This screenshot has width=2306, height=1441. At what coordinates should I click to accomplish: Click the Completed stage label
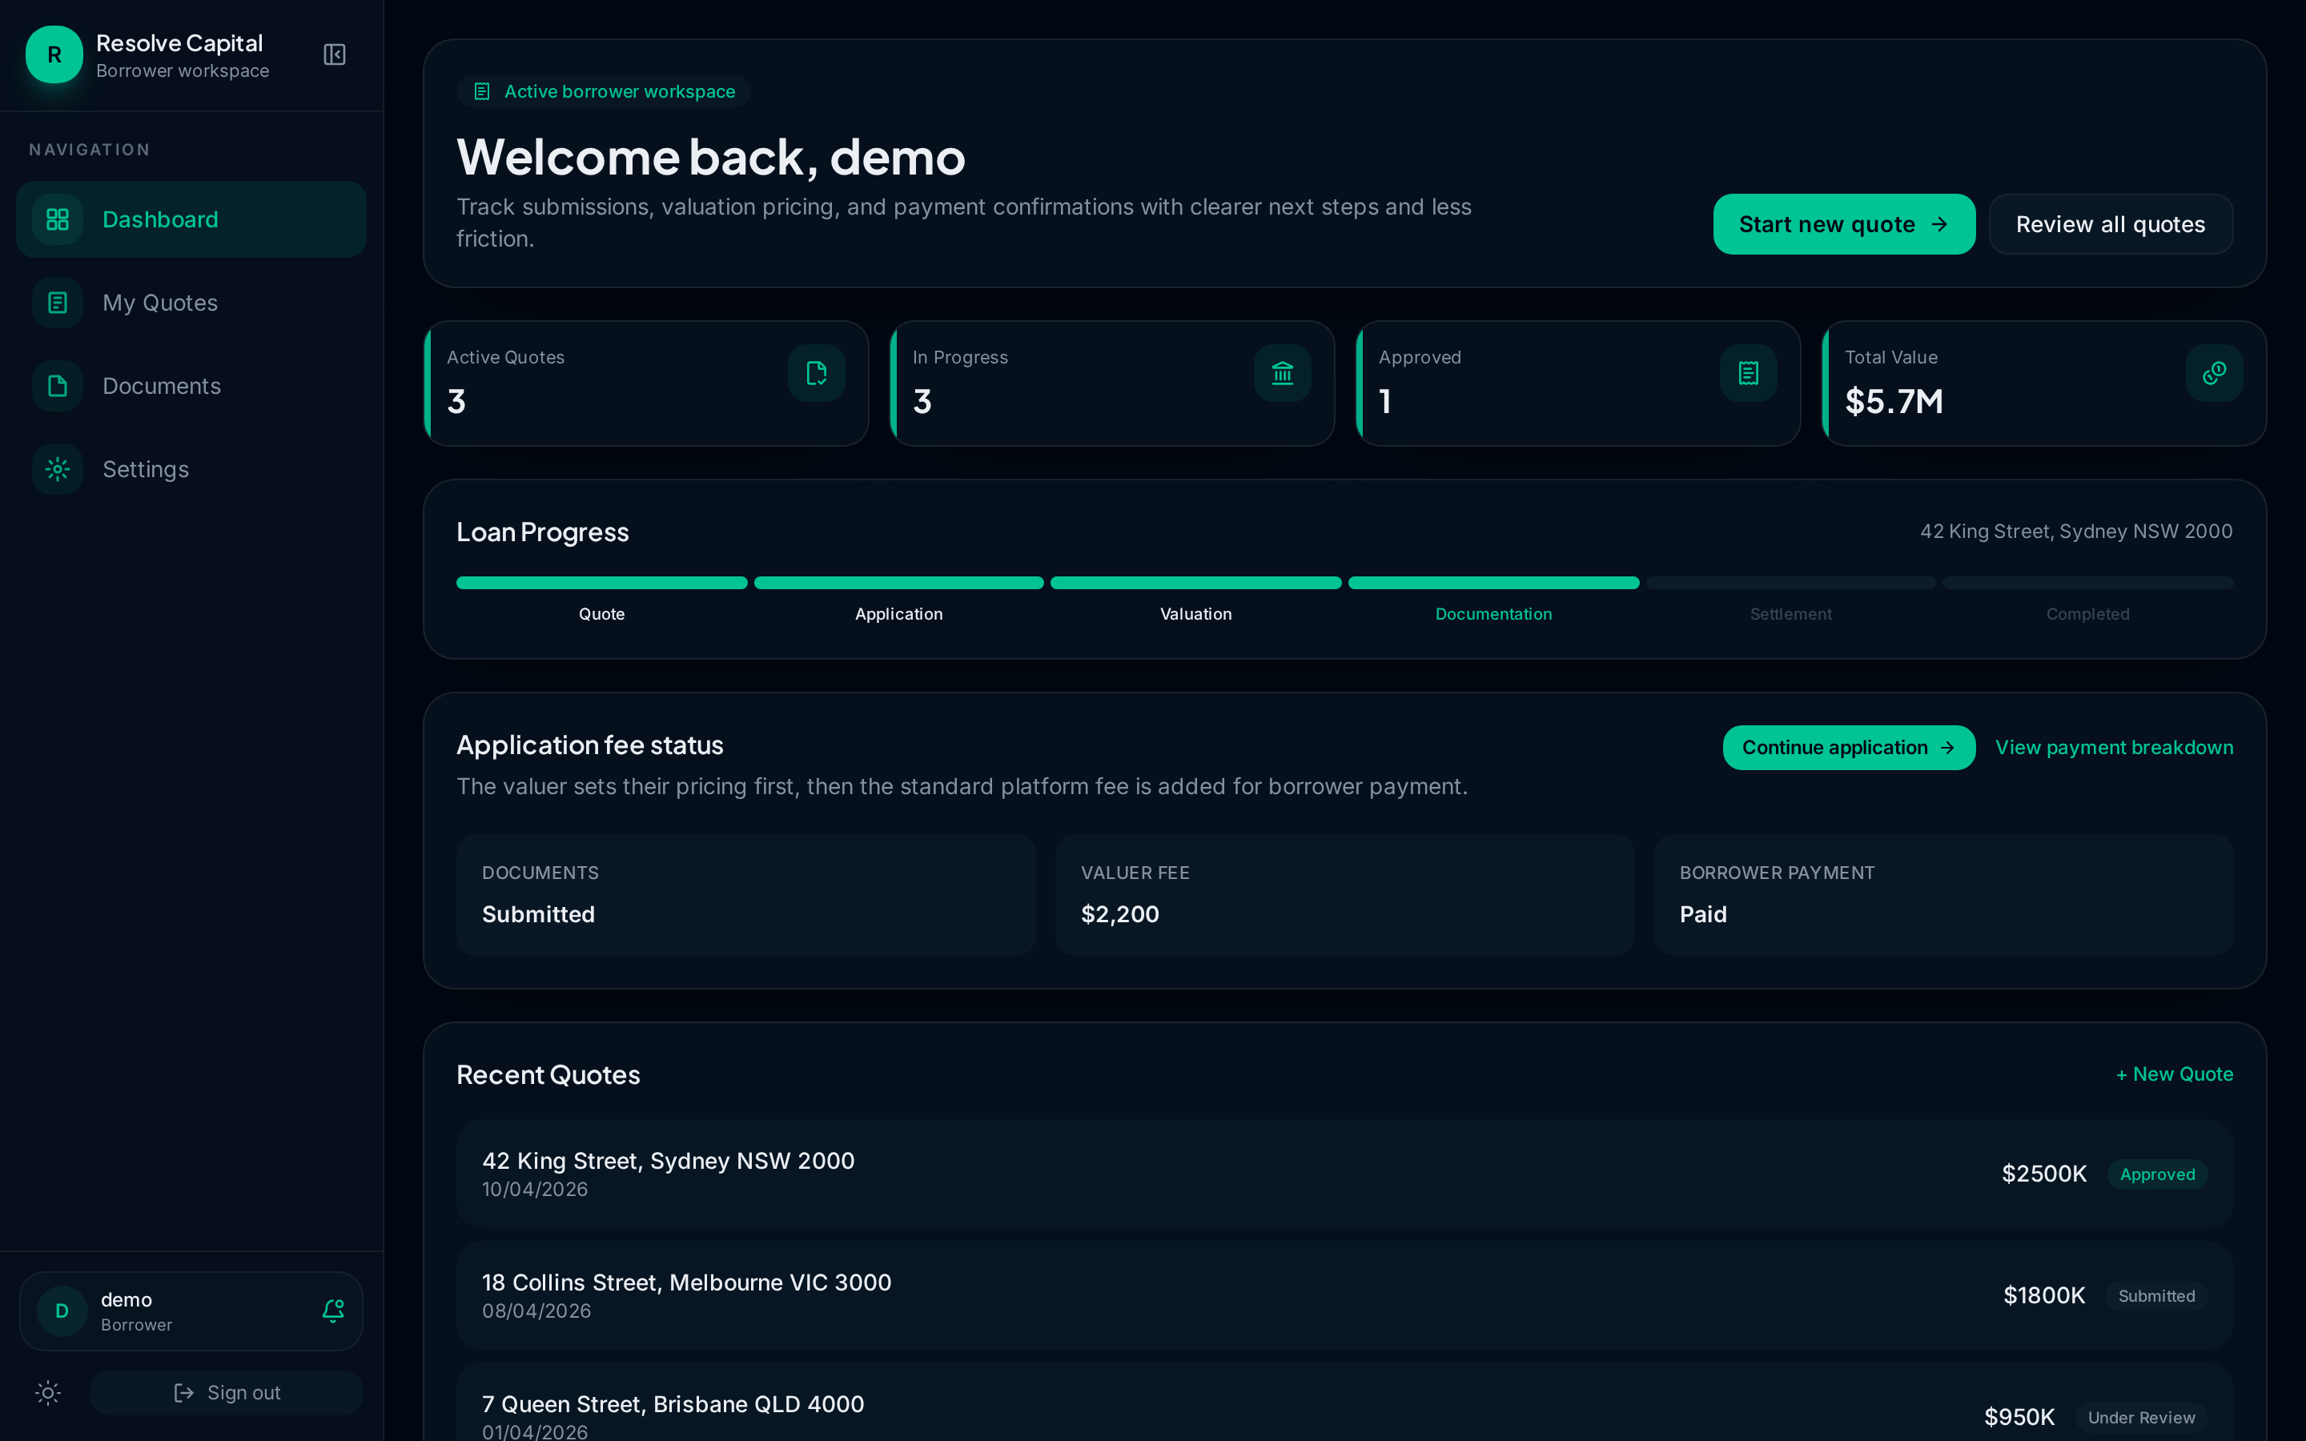(2087, 614)
